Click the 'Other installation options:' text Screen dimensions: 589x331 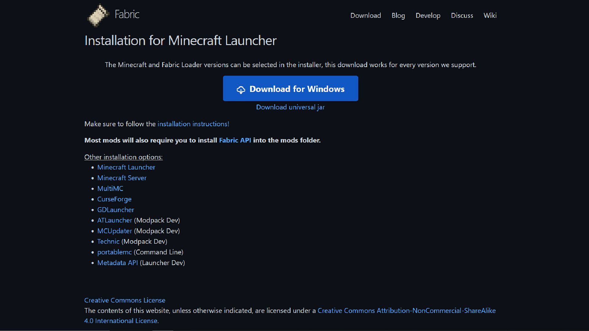click(123, 157)
